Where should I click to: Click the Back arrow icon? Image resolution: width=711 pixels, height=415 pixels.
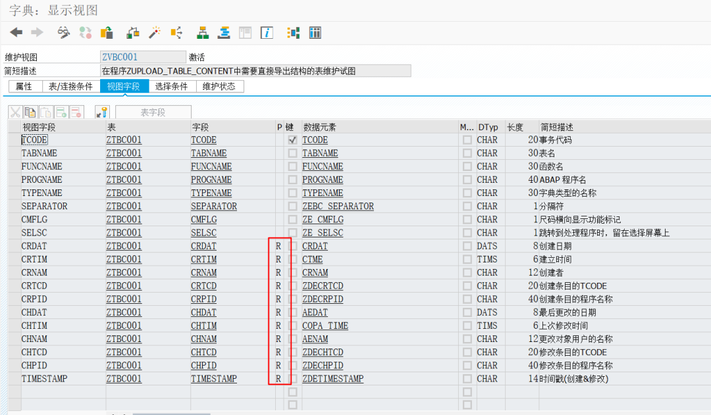16,33
